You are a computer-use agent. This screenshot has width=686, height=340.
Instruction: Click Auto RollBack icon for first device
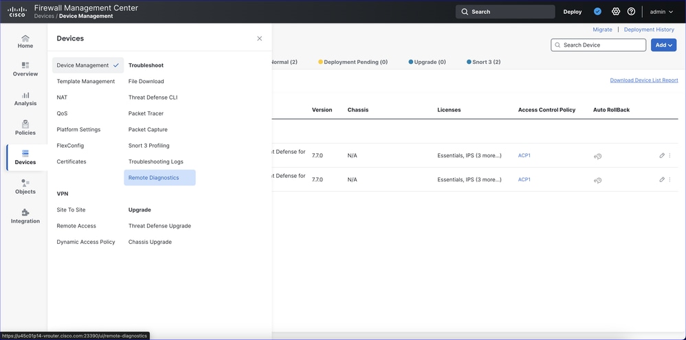point(598,157)
